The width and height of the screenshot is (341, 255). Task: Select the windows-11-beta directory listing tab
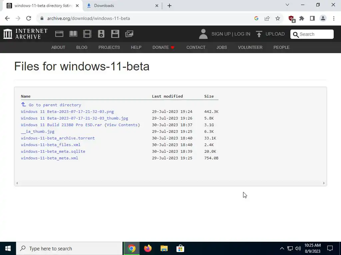42,6
